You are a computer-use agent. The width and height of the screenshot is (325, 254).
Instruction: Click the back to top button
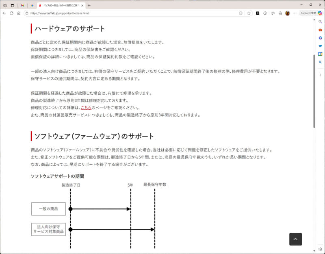coord(296,239)
